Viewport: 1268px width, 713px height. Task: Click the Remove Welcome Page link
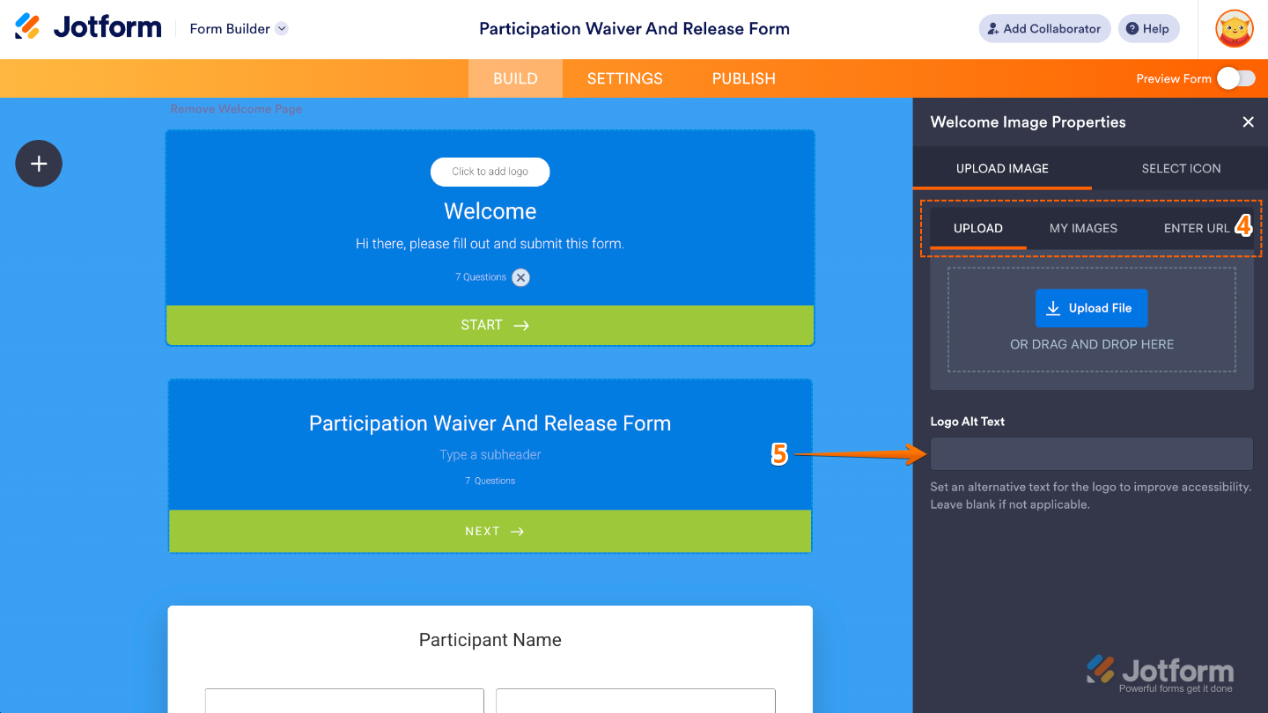(236, 109)
